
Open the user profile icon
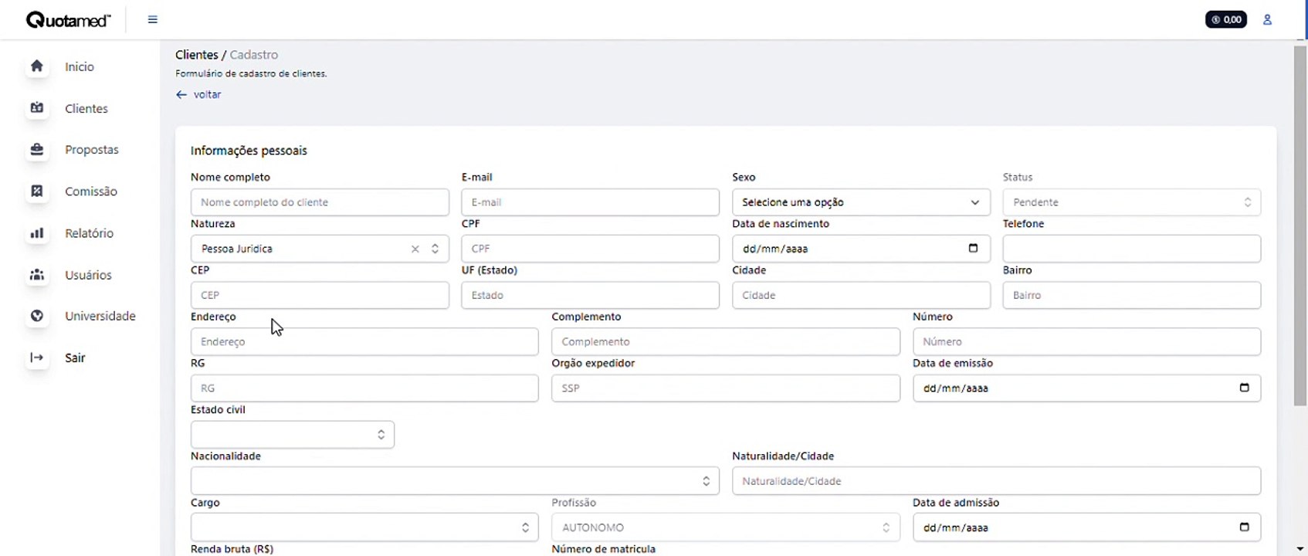click(1267, 20)
